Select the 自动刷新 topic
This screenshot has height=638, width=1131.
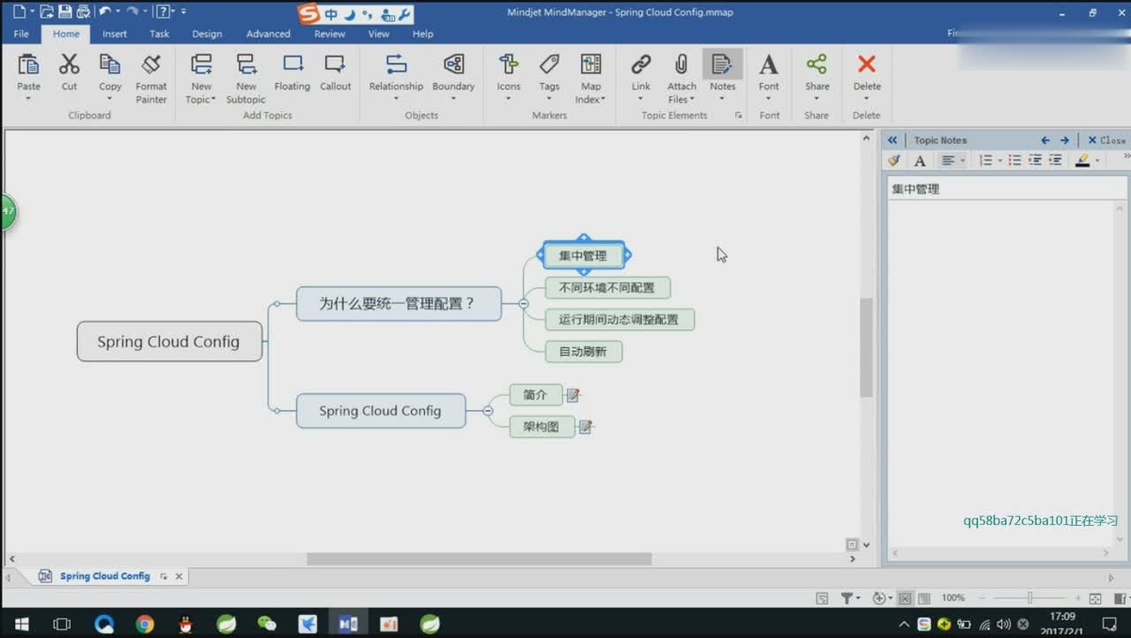coord(583,352)
